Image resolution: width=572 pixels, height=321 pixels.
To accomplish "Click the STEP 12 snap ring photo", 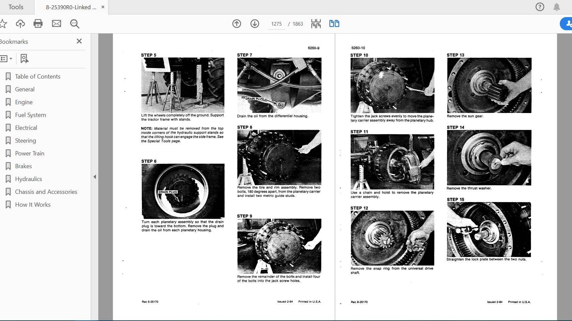I will coord(393,238).
